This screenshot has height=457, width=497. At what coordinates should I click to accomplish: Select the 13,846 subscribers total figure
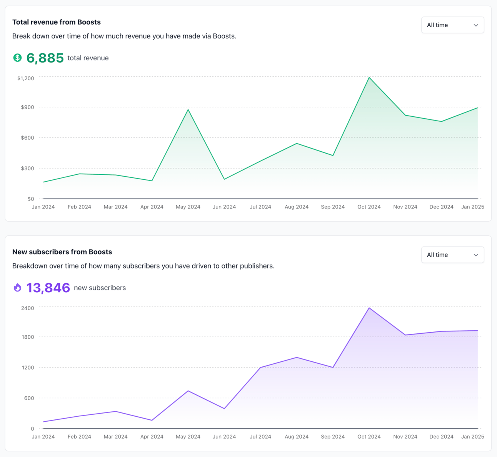[x=48, y=288]
